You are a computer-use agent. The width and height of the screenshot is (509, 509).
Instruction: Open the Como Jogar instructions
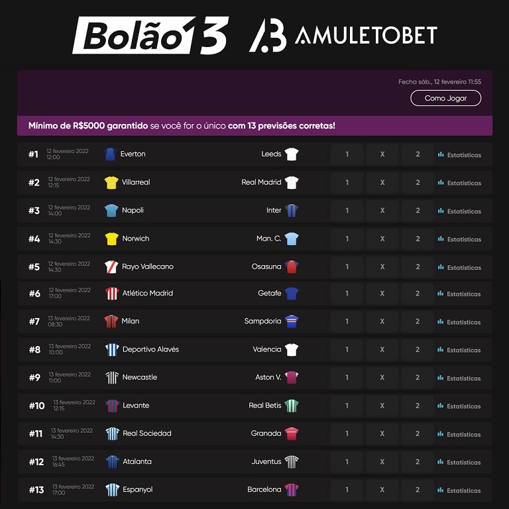445,98
